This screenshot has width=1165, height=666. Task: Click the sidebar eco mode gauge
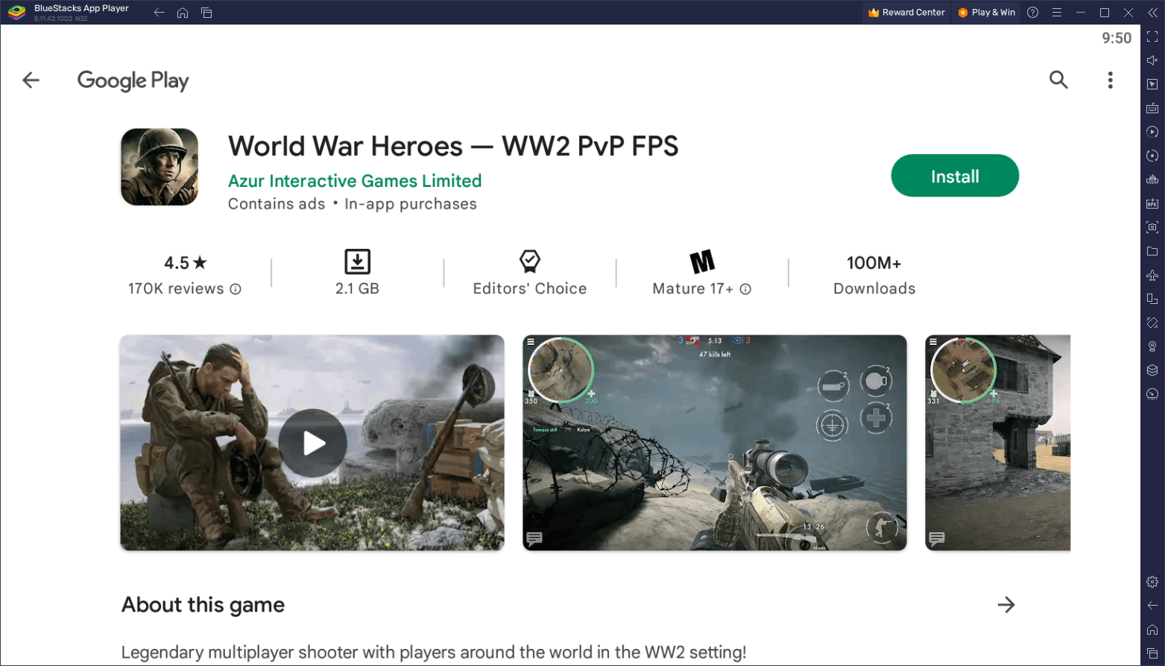coord(1152,394)
